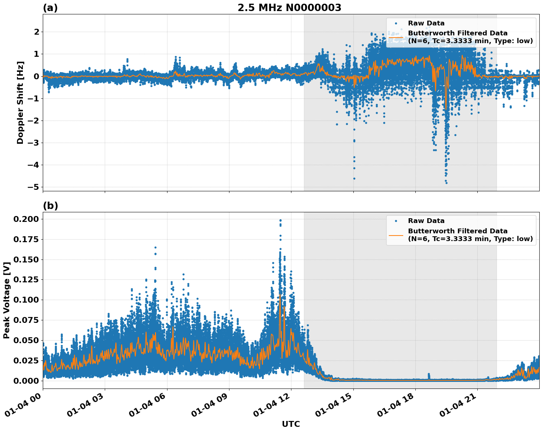Click the subplot label (b)
The height and width of the screenshot is (432, 543).
click(50, 206)
